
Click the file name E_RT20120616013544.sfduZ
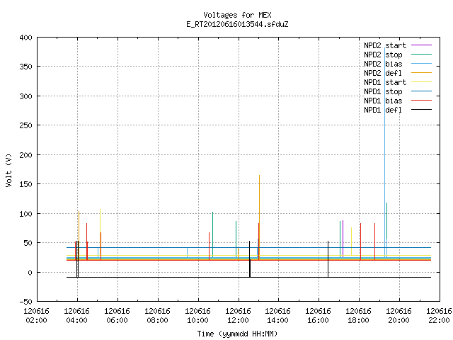(237, 24)
